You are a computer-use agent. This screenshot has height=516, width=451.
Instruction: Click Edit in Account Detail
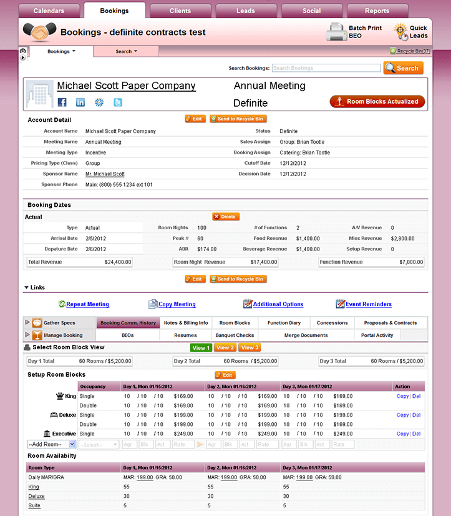[x=196, y=119]
